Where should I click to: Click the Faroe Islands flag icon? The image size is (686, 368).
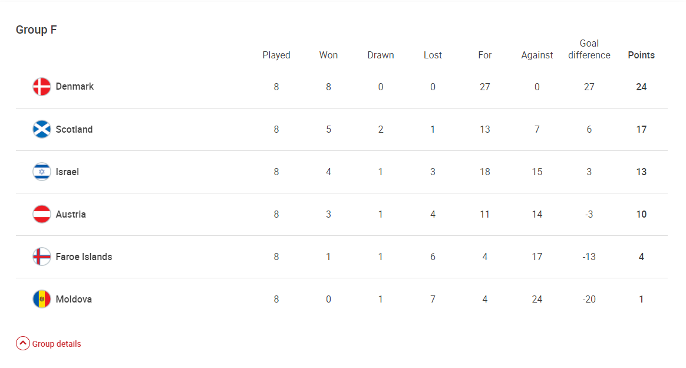[42, 257]
